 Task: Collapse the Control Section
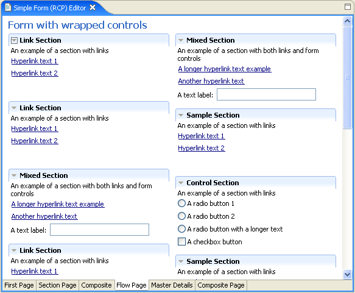pyautogui.click(x=181, y=183)
